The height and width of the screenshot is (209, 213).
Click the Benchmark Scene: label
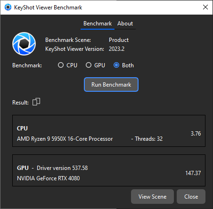(x=68, y=40)
